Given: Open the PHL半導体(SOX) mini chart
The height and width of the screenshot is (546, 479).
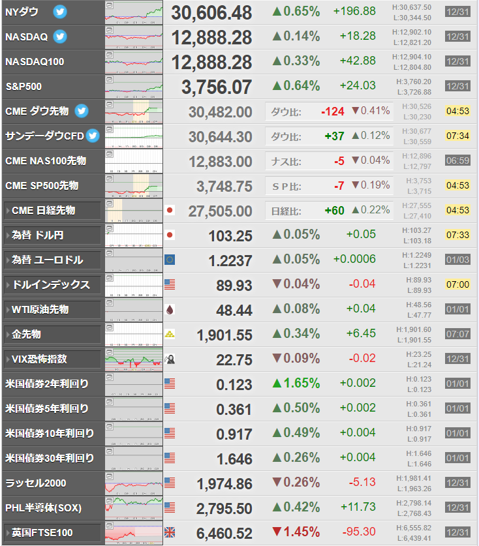Looking at the screenshot, I should [x=134, y=508].
